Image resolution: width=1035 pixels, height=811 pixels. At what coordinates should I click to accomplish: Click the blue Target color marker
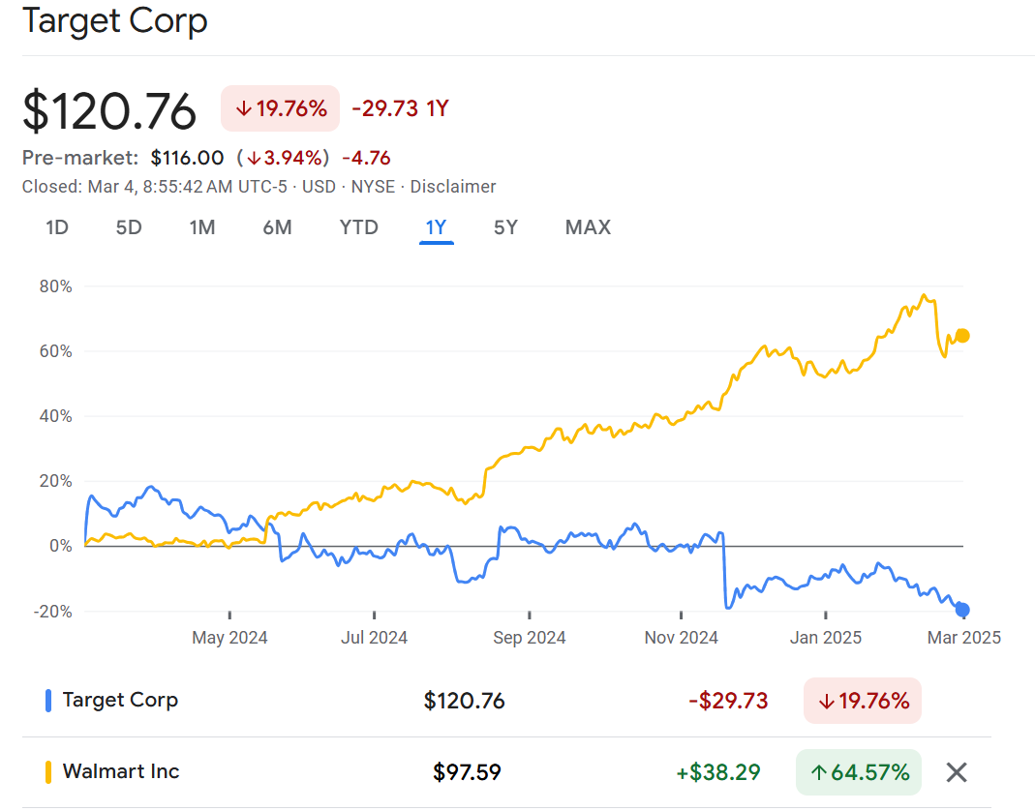pos(48,701)
